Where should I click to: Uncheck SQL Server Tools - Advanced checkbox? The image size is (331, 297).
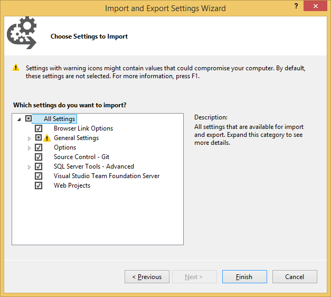(x=39, y=166)
